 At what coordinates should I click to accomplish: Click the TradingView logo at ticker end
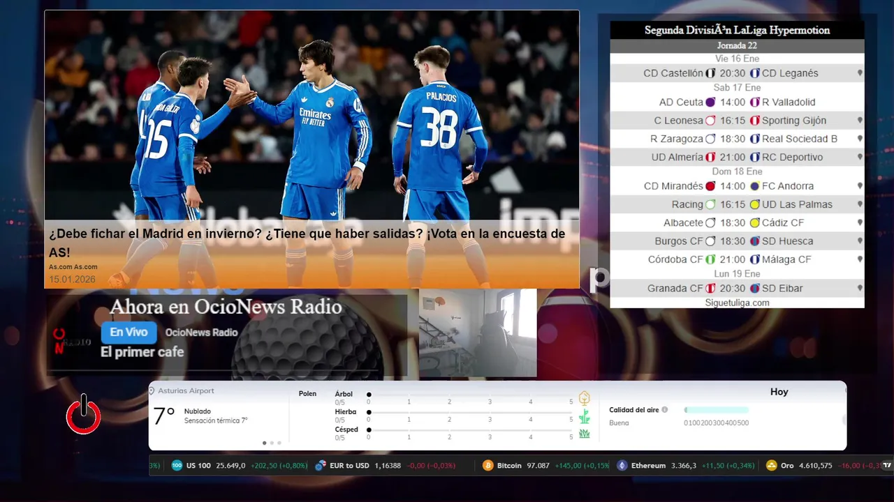pos(888,466)
